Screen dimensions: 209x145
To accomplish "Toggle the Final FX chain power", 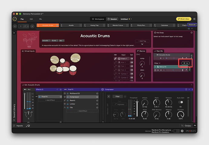I will 61,97.
